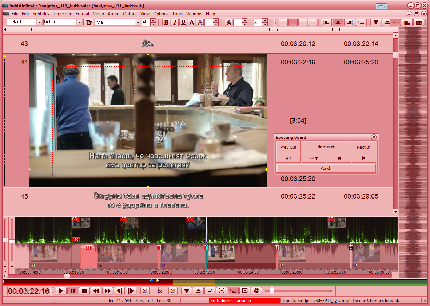The width and height of the screenshot is (430, 306).
Task: Open the font dialog Tr button
Action: (x=88, y=22)
